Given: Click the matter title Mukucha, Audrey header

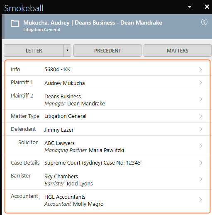Looking at the screenshot, I should [93, 22].
